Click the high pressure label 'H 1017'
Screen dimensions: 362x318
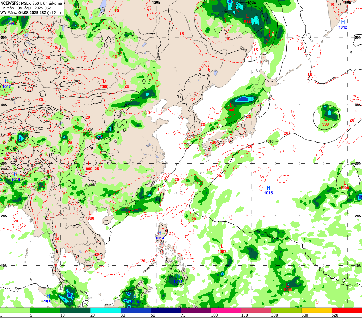pyautogui.click(x=7, y=84)
